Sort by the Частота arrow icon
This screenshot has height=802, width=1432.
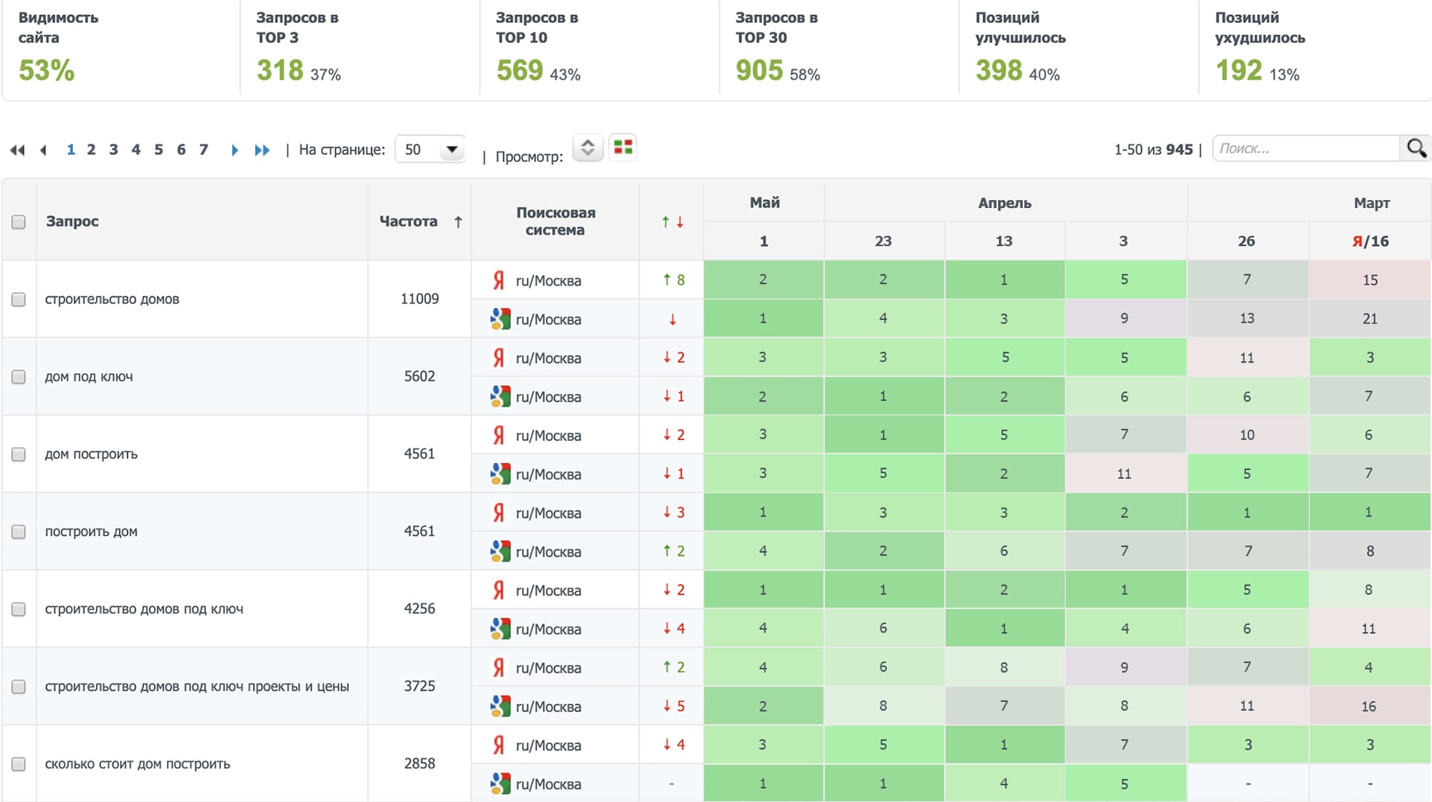458,222
